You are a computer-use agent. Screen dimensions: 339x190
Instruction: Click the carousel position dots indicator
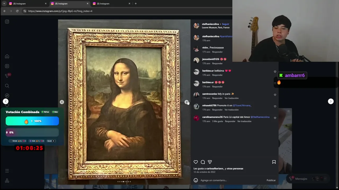(x=124, y=182)
